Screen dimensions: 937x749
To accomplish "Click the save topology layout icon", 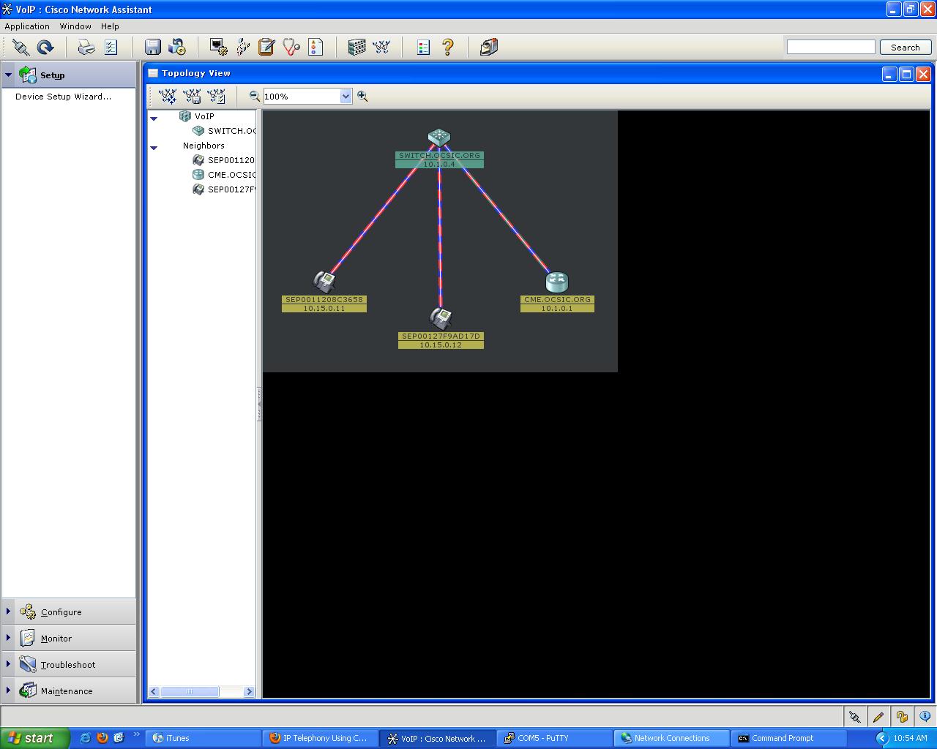I will point(192,96).
